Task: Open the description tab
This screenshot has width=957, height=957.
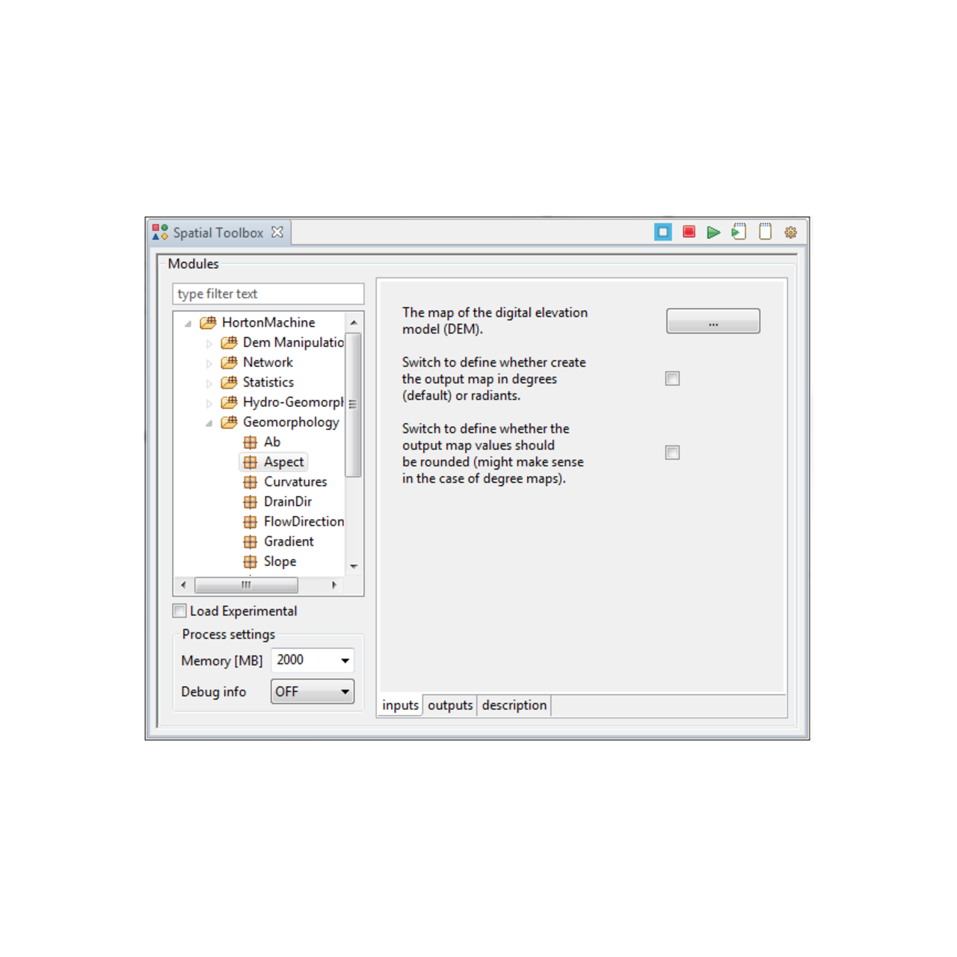Action: pos(514,705)
